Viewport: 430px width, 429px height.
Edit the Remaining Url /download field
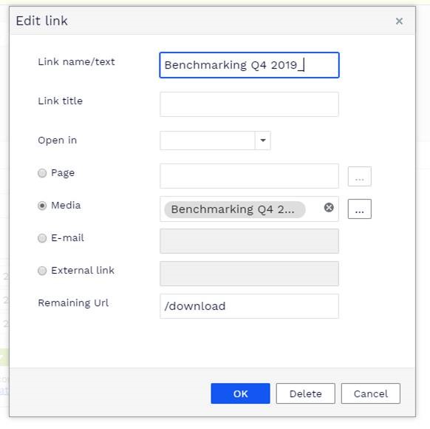249,306
